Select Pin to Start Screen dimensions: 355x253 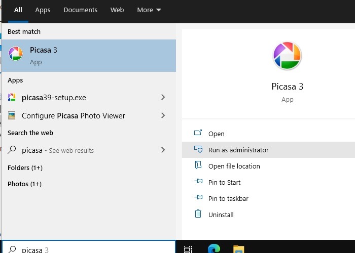[x=268, y=182]
